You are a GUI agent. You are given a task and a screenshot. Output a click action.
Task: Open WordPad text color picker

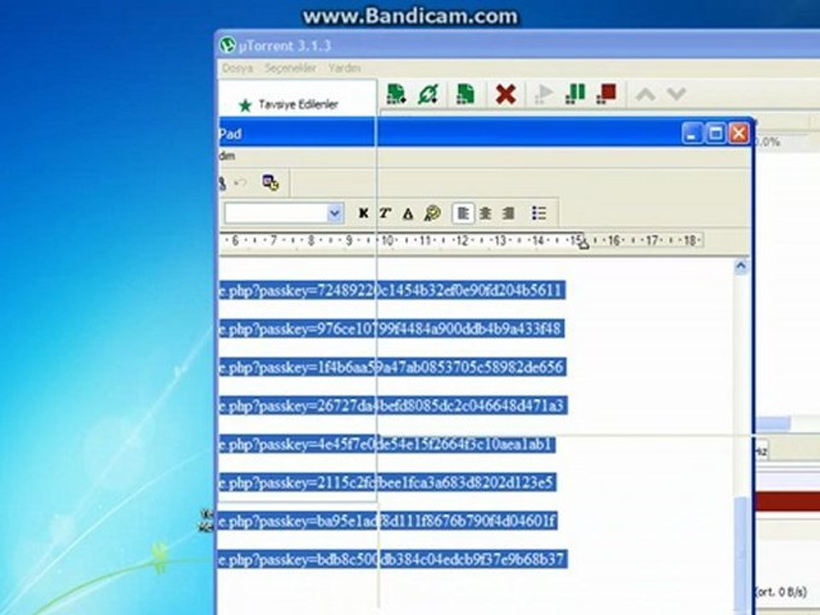tap(432, 214)
